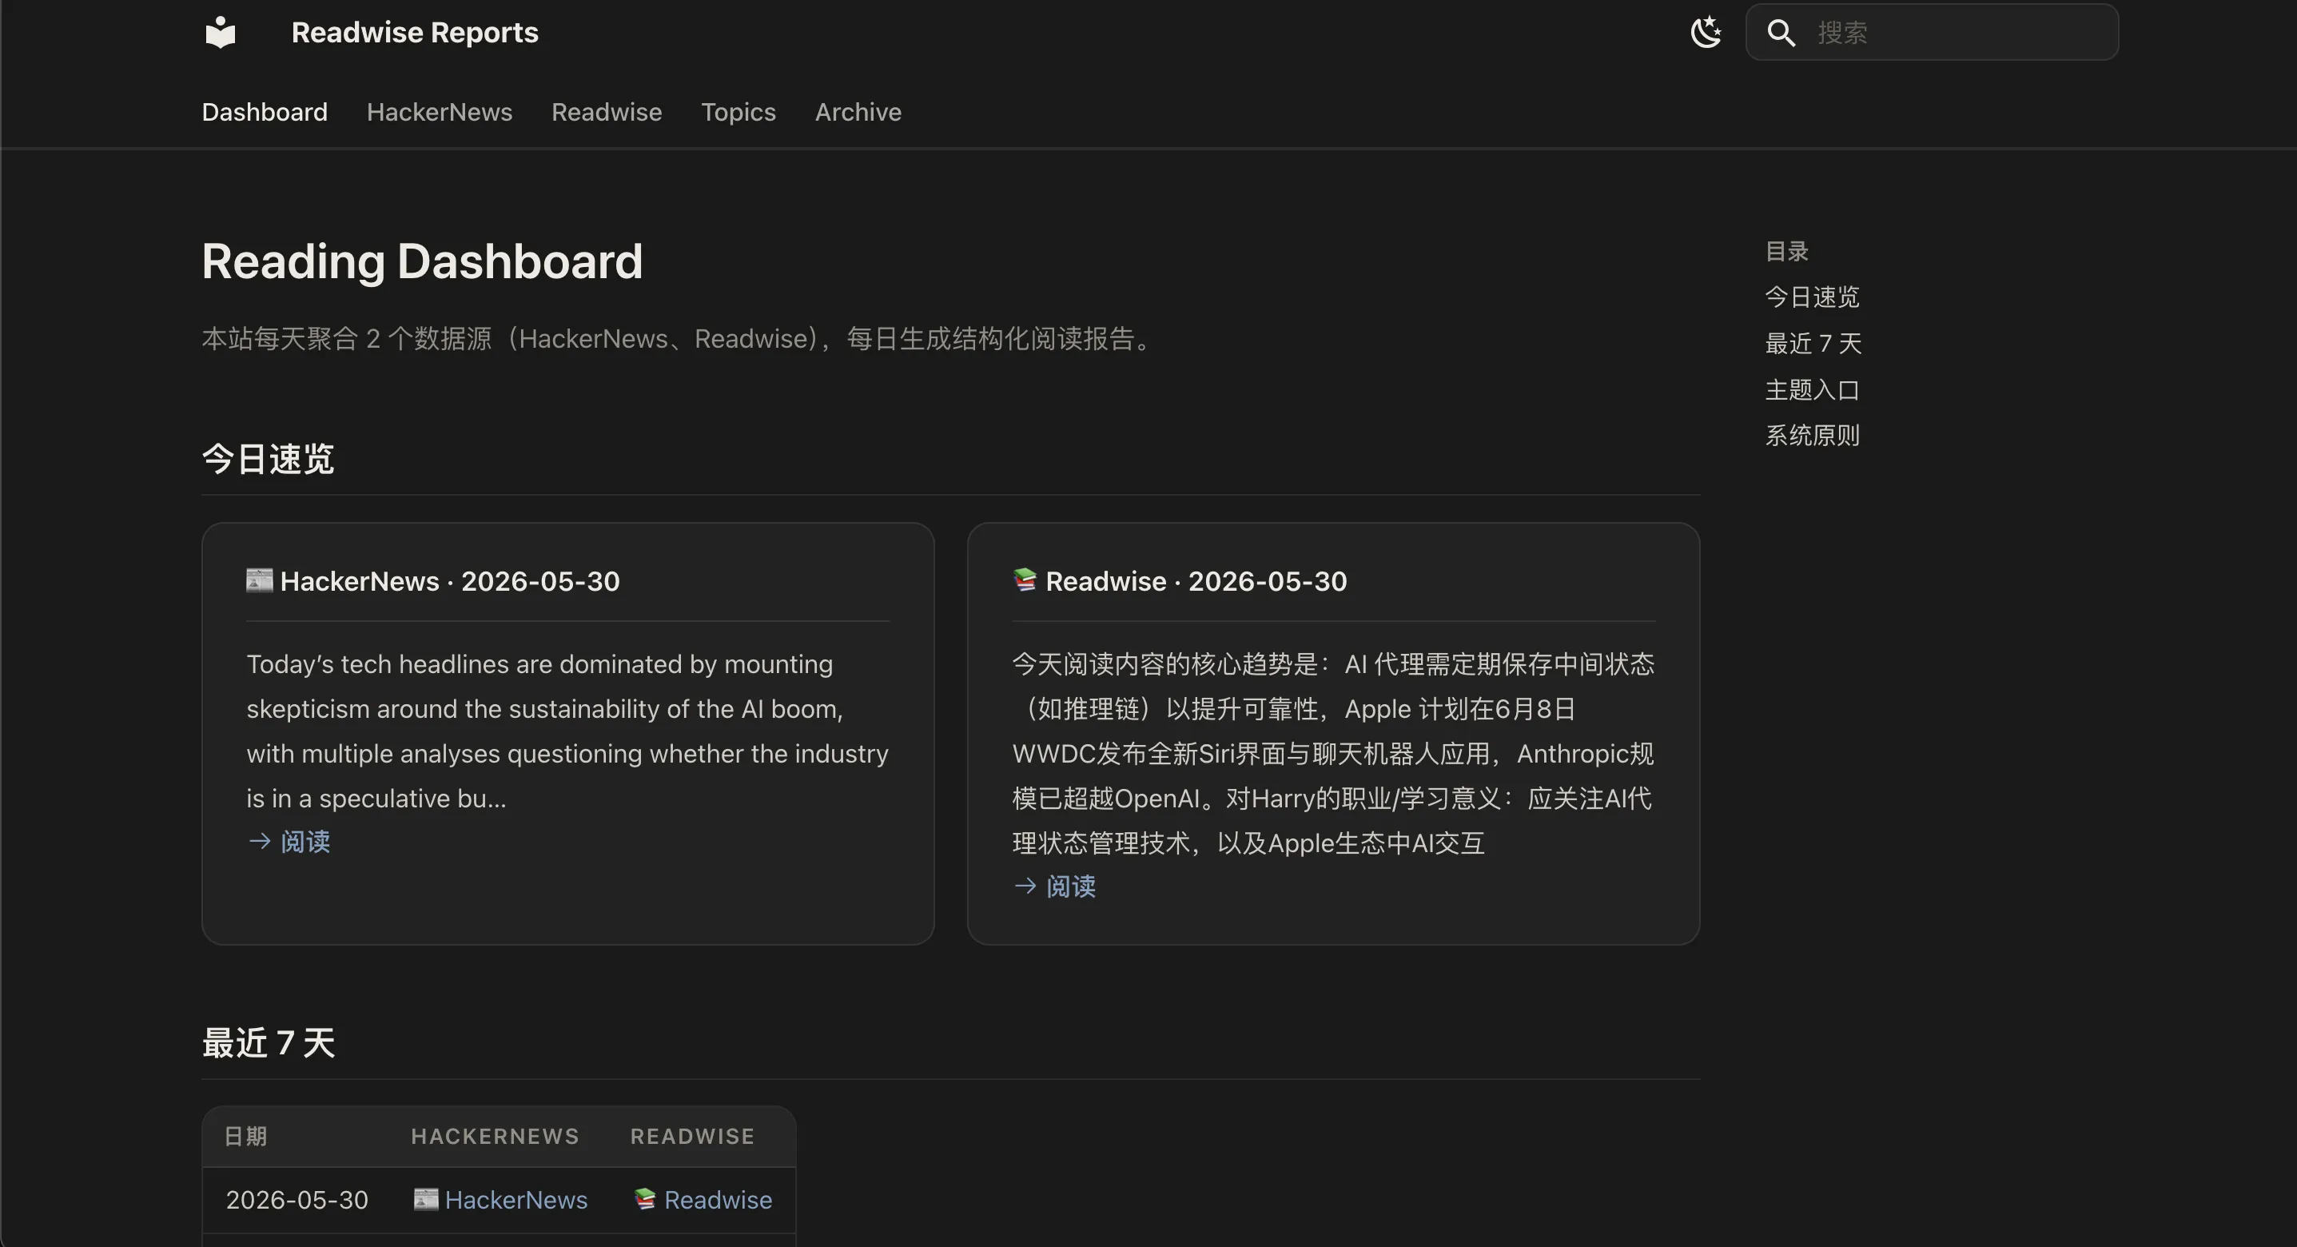Click the 最近 7 天 section heading

tap(269, 1042)
